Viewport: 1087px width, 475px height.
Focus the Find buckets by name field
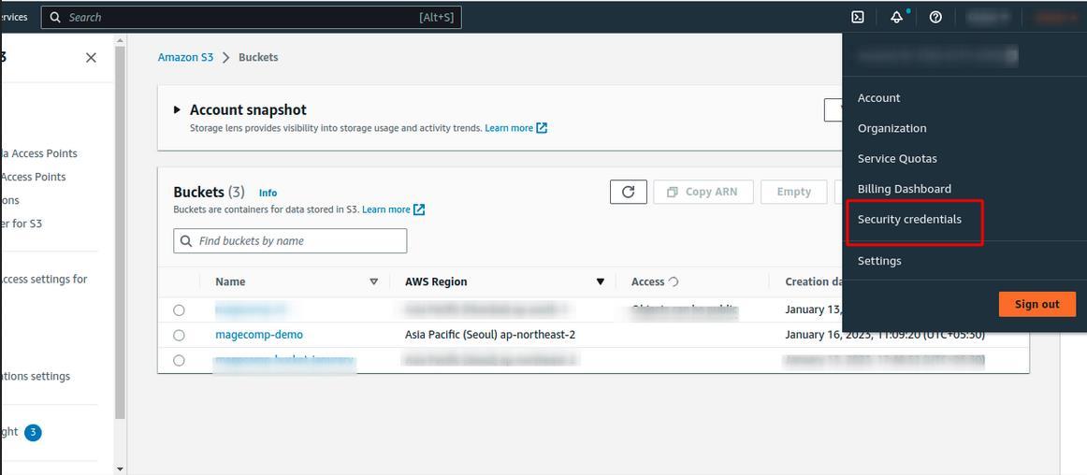click(290, 240)
